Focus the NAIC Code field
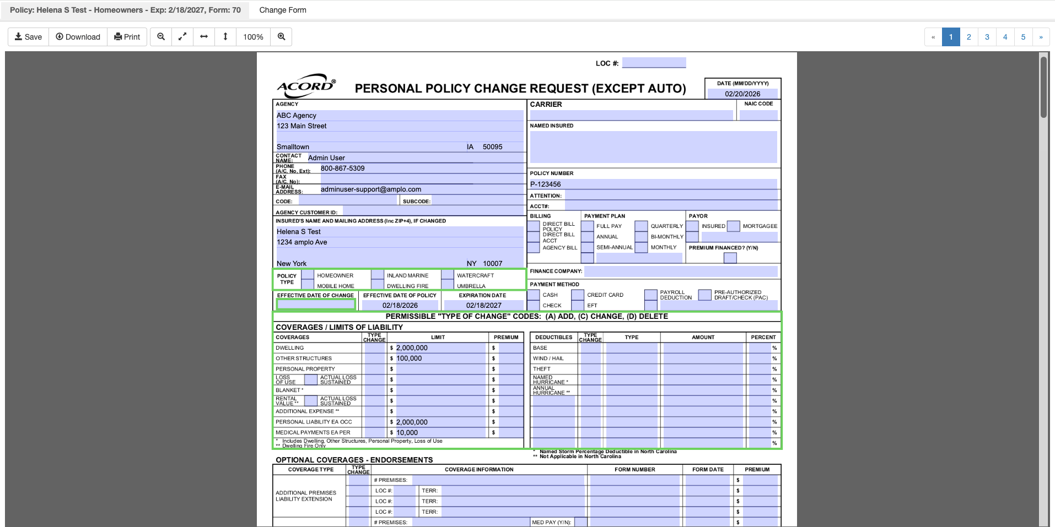The width and height of the screenshot is (1055, 527). click(x=758, y=115)
